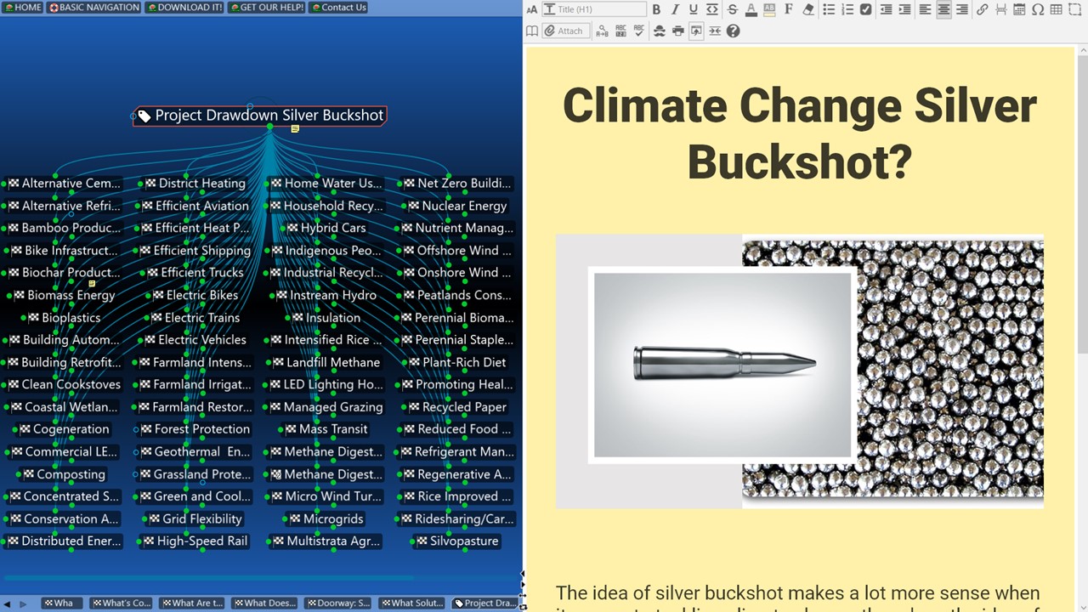Click the silver bullet image in notes

point(722,365)
